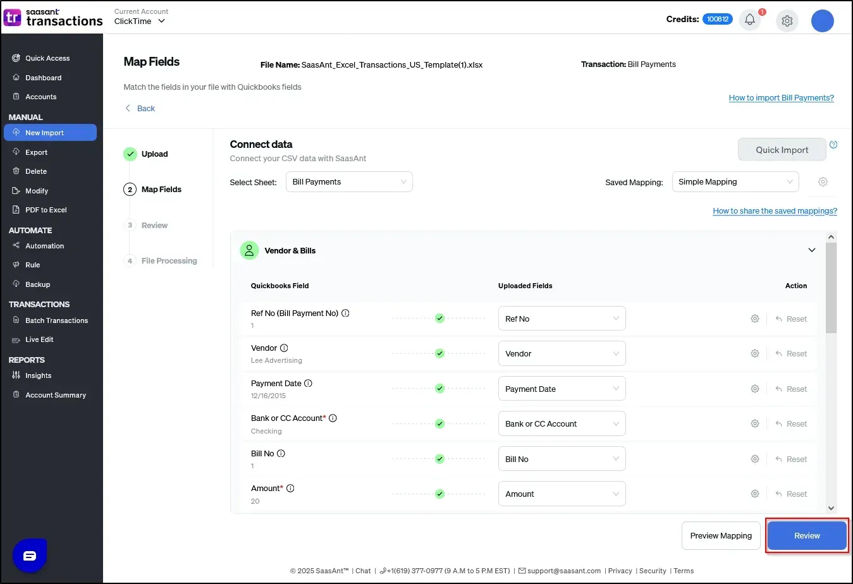This screenshot has width=853, height=584.
Task: Open How to import Bill Payments link
Action: pyautogui.click(x=782, y=98)
